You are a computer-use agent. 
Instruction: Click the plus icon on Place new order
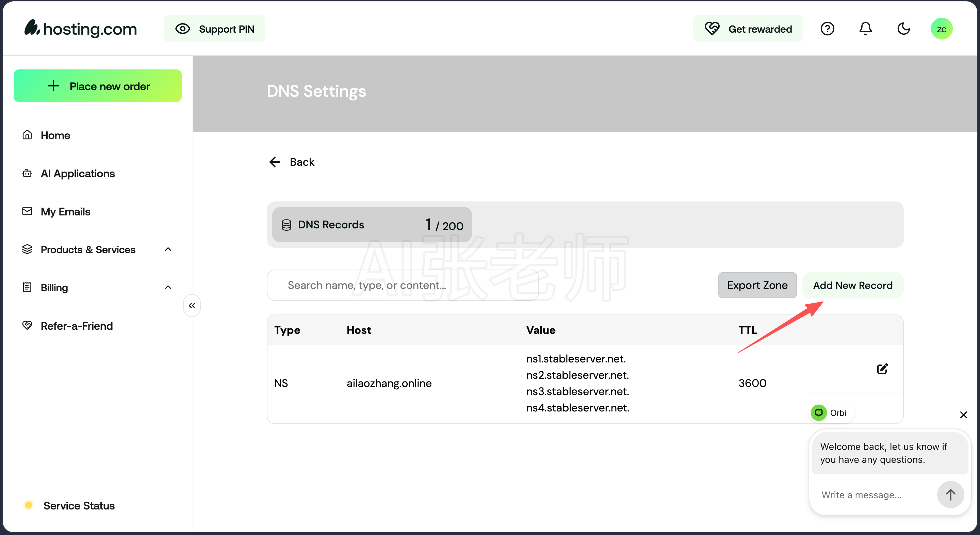pyautogui.click(x=53, y=86)
